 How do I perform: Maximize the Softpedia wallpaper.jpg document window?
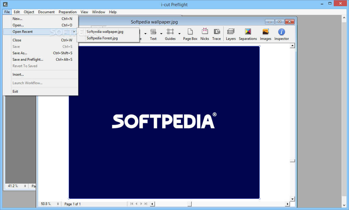279,22
